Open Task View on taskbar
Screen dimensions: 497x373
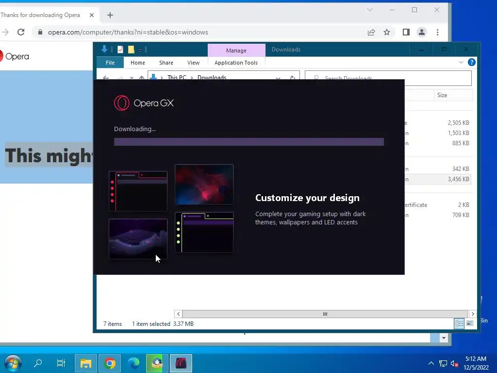tap(61, 363)
